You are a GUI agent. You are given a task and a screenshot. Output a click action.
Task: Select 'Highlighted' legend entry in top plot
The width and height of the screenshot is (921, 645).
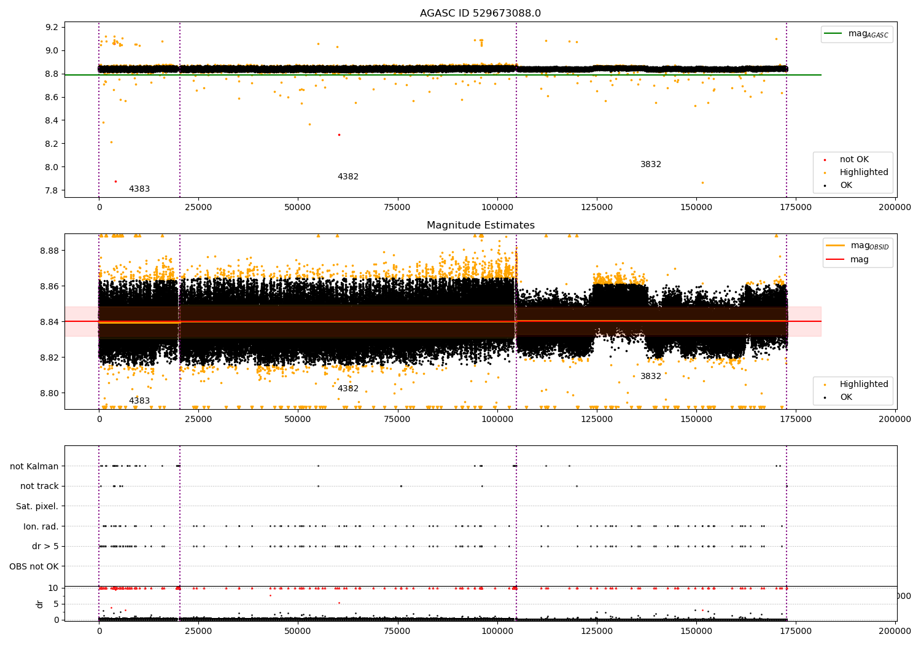(864, 173)
